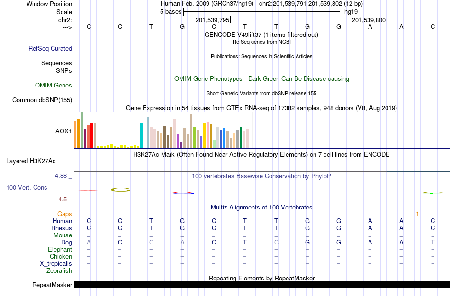450x296 pixels.
Task: Click the SNPs track label
Action: pyautogui.click(x=64, y=70)
